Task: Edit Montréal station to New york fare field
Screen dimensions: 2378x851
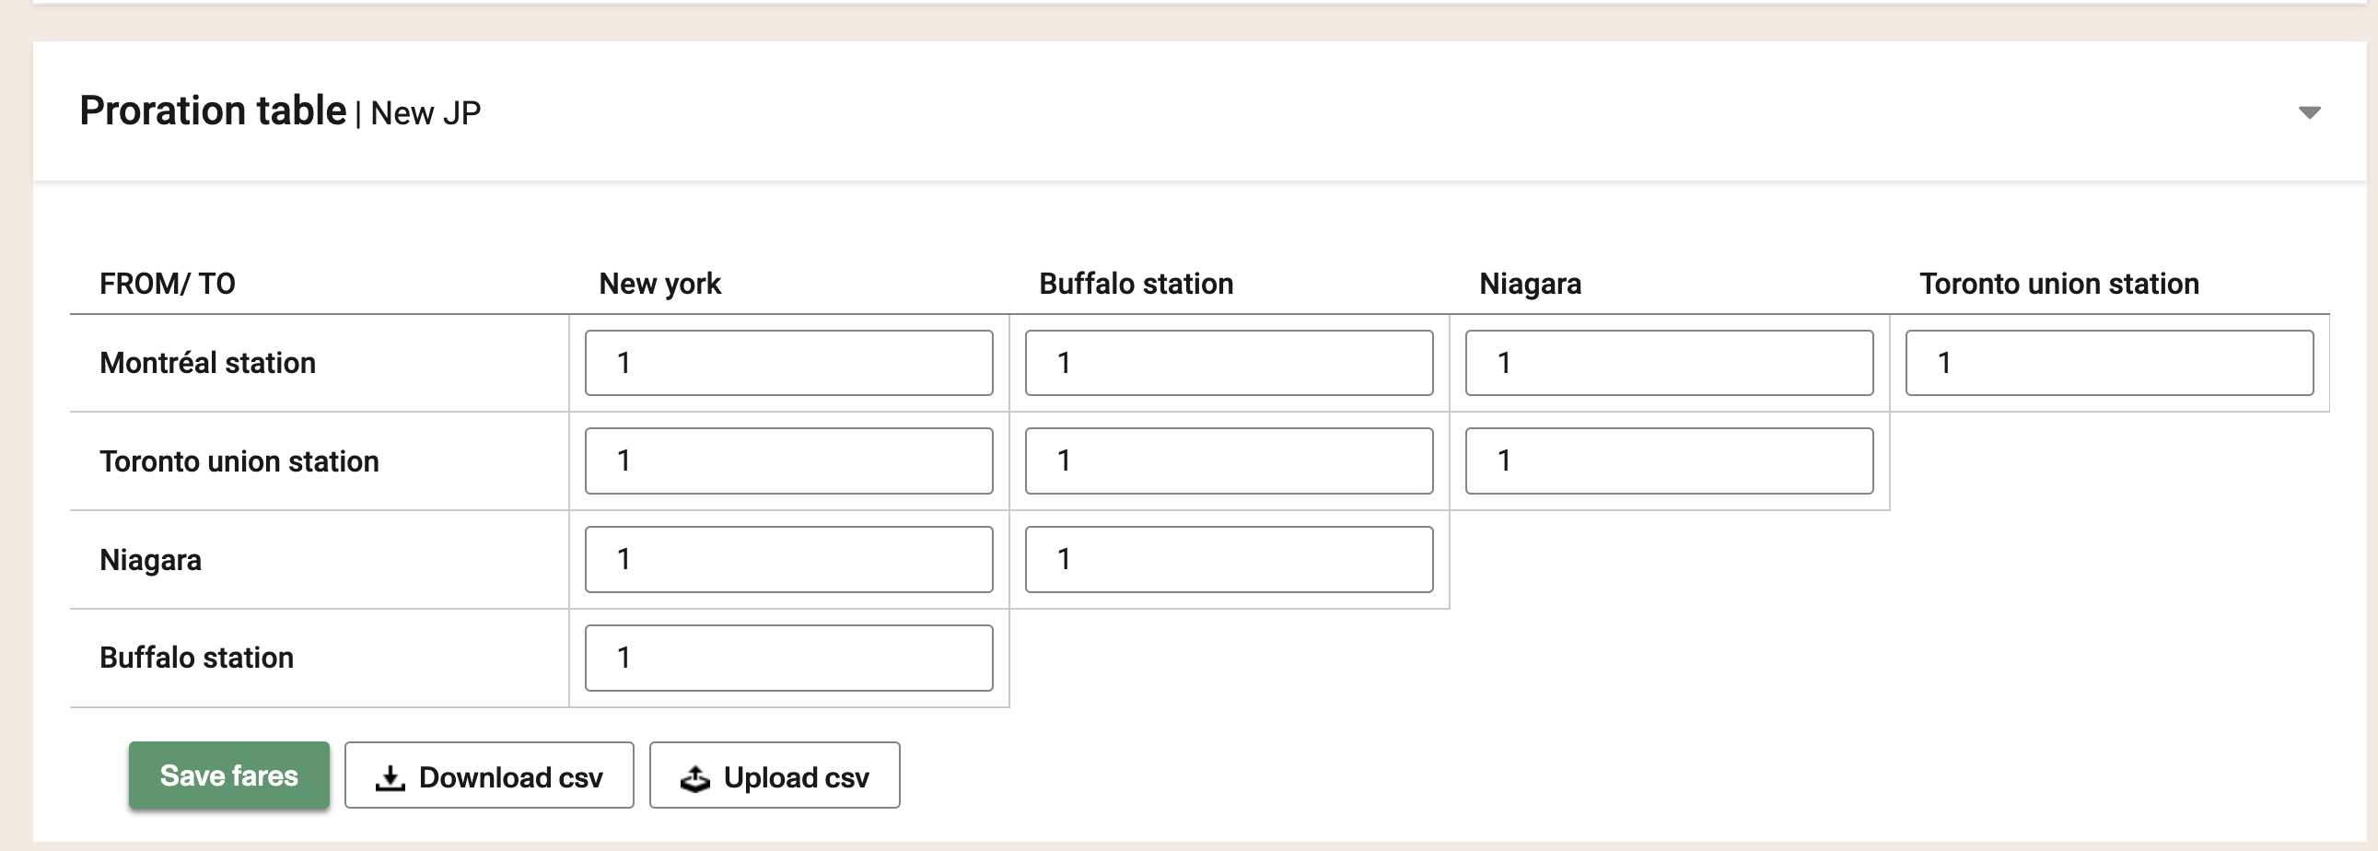Action: [789, 363]
